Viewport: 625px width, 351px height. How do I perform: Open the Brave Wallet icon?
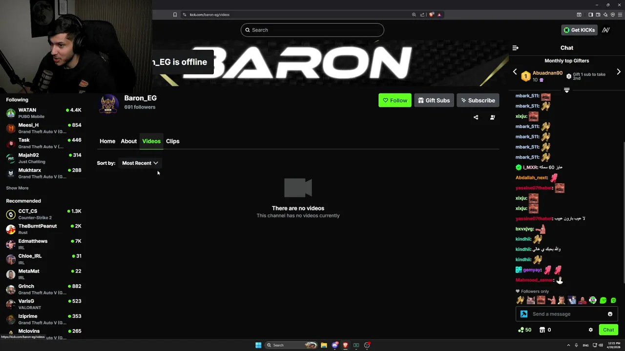click(x=598, y=15)
